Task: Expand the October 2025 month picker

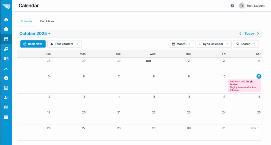Action: [x=35, y=34]
